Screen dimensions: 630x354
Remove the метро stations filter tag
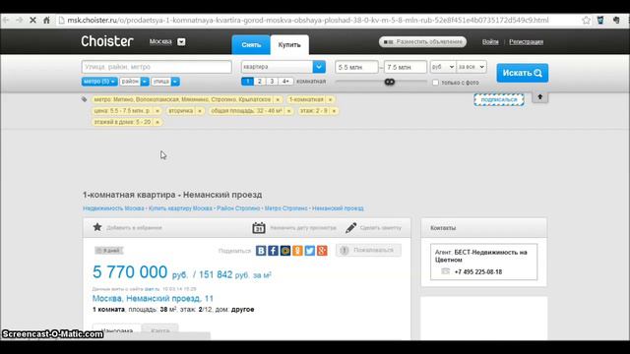coord(278,99)
